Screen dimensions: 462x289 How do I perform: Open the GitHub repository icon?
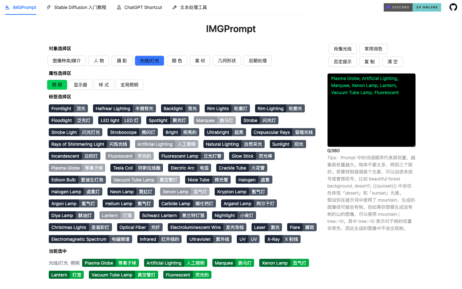(x=453, y=7)
